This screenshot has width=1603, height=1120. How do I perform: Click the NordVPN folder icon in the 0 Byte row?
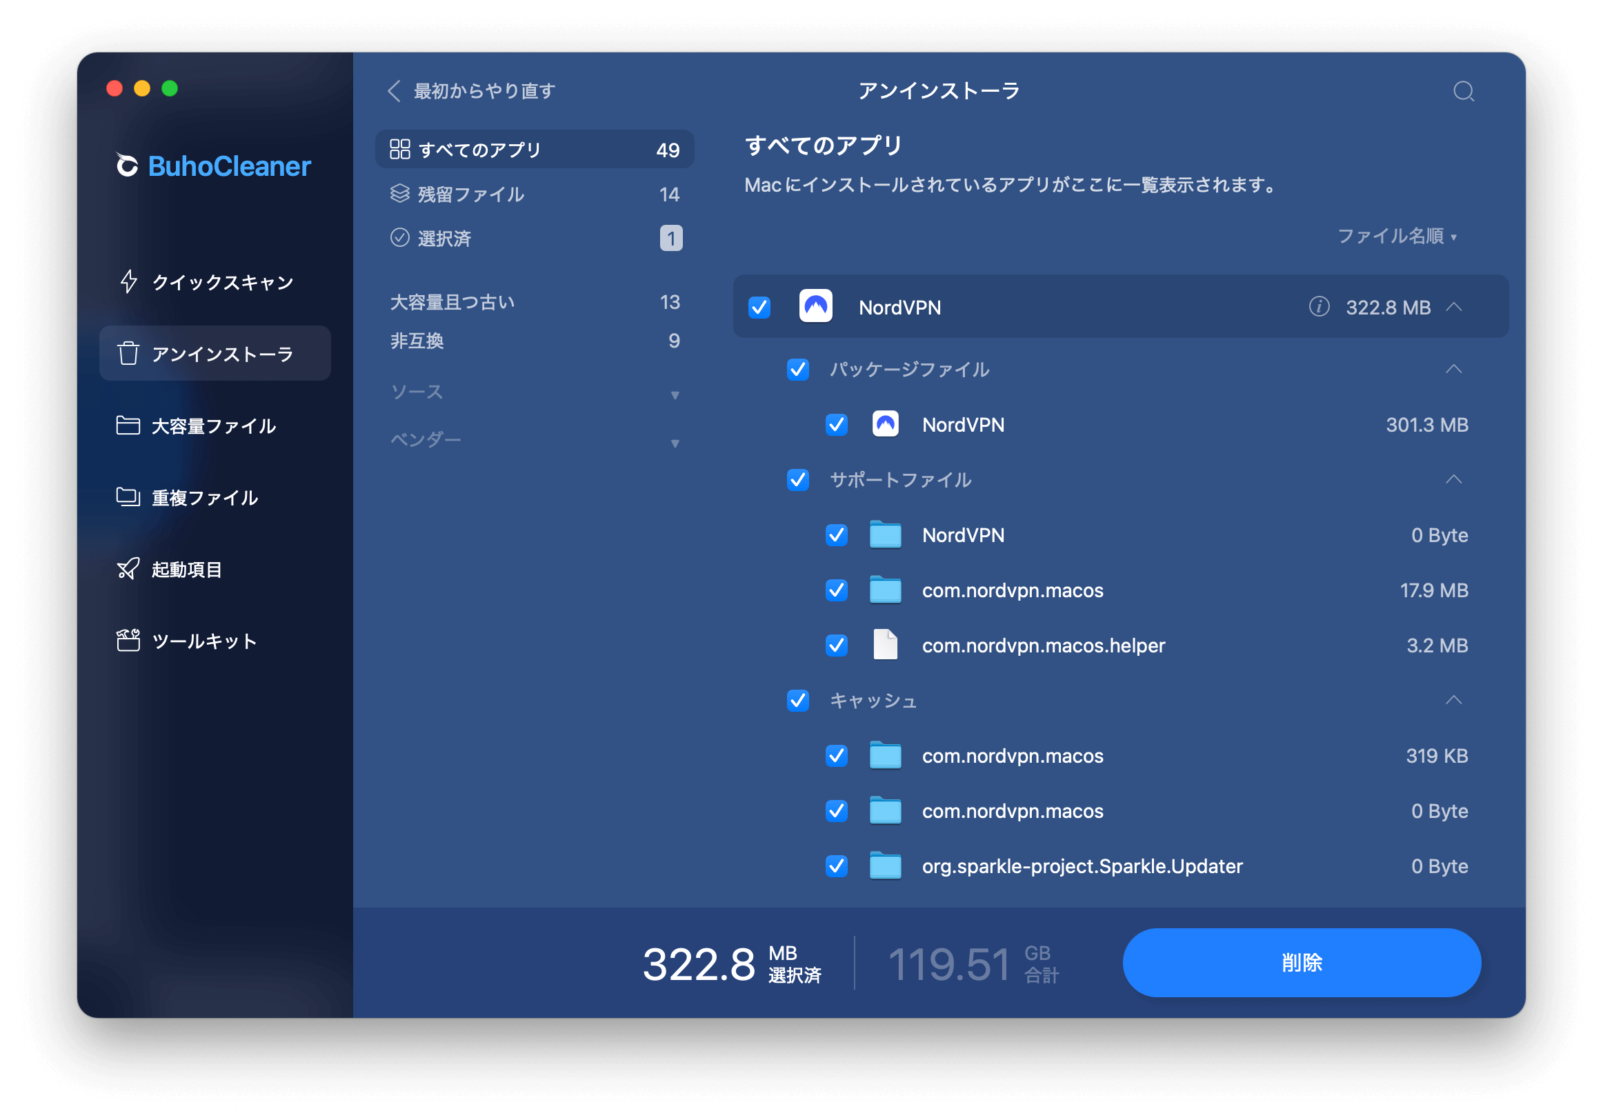pyautogui.click(x=885, y=535)
